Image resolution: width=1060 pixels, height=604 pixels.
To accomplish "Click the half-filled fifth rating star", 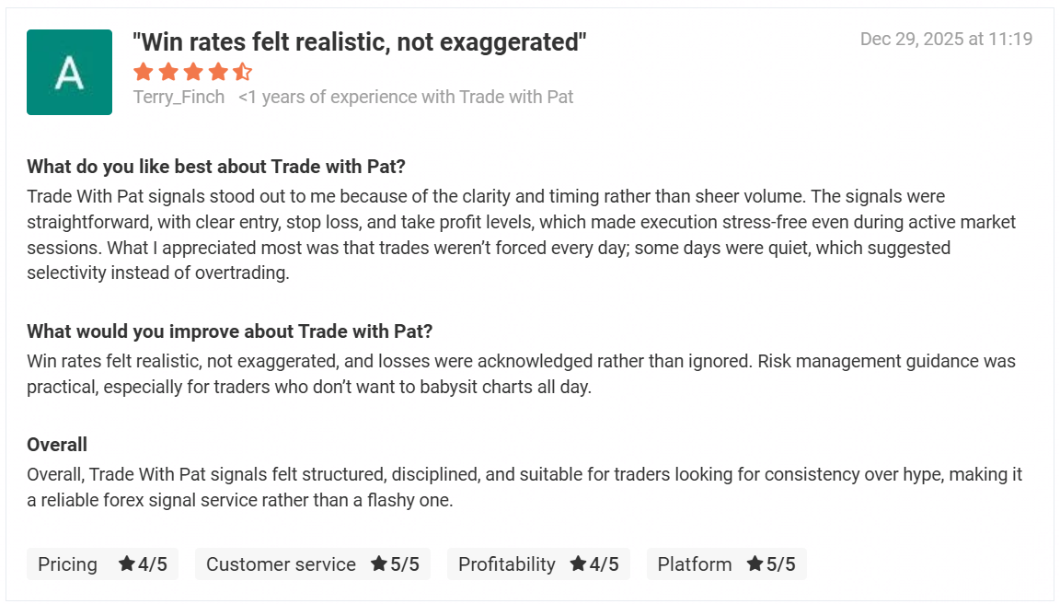I will click(x=242, y=72).
